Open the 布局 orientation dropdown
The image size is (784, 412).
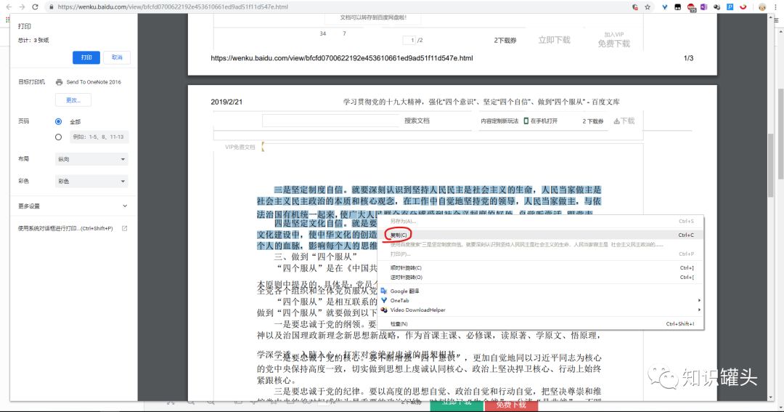pyautogui.click(x=91, y=159)
